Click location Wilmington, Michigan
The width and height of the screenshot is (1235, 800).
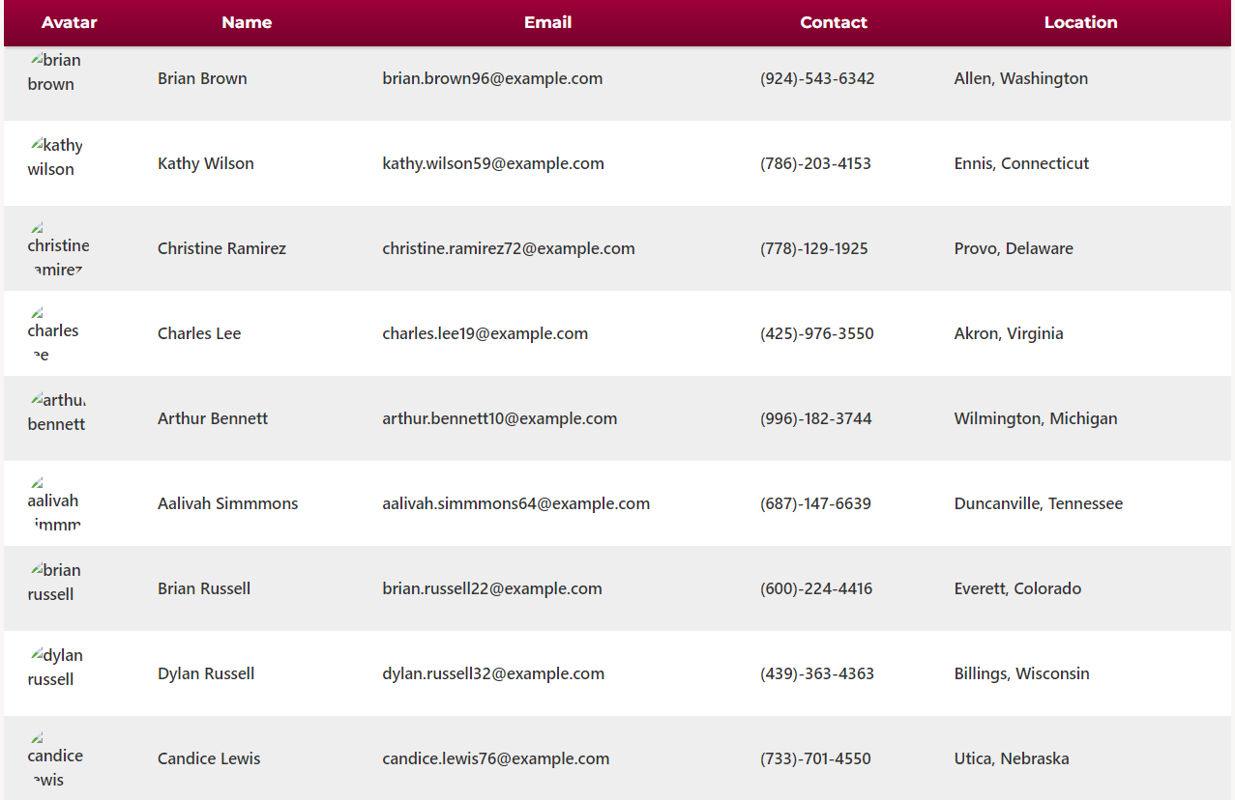1036,418
